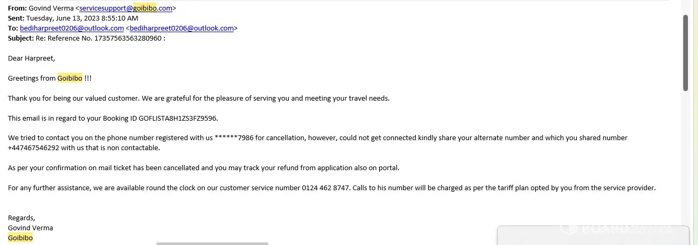The height and width of the screenshot is (245, 698).
Task: Click the servicesupport@goibibo.com sender link
Action: click(x=126, y=8)
